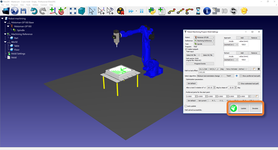Toggle the Visible toolpath checkbox
Screen dimensions: 278x150
[x=186, y=49]
